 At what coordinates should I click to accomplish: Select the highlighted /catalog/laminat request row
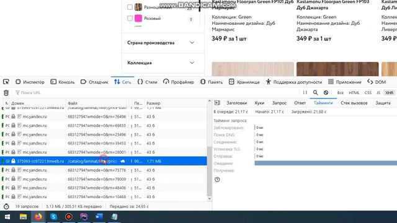[104, 161]
